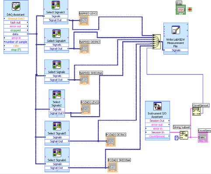Image resolution: width=211 pixels, height=174 pixels.
Task: Click the Instrument I/O Assistant icon
Action: click(157, 106)
